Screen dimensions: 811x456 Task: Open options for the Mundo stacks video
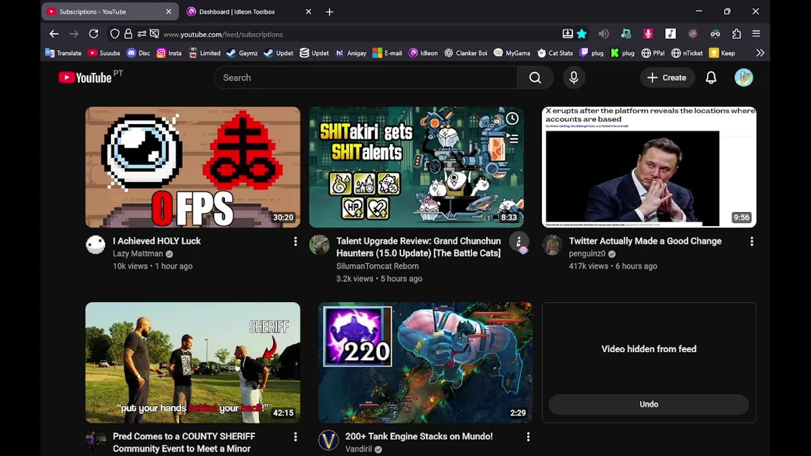528,436
